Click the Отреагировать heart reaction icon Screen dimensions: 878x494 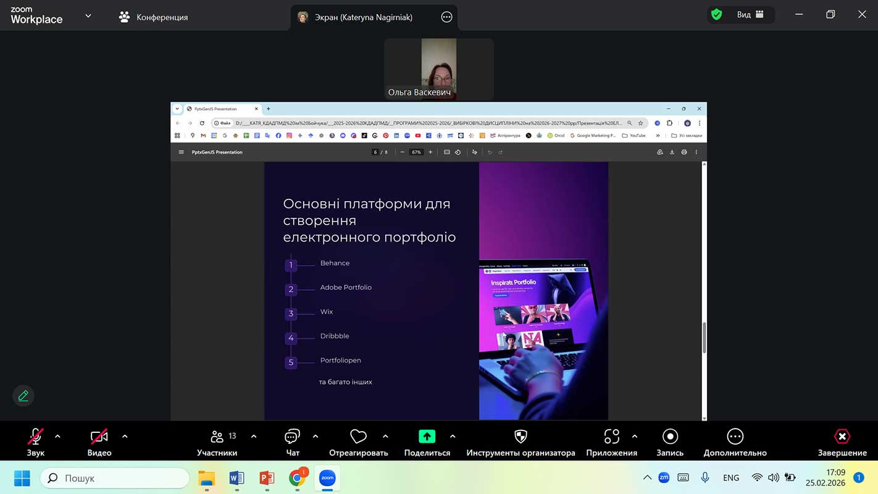point(358,437)
